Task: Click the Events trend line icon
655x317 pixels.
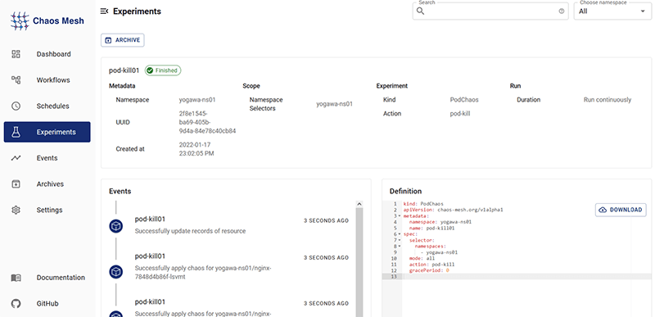Action: 16,158
